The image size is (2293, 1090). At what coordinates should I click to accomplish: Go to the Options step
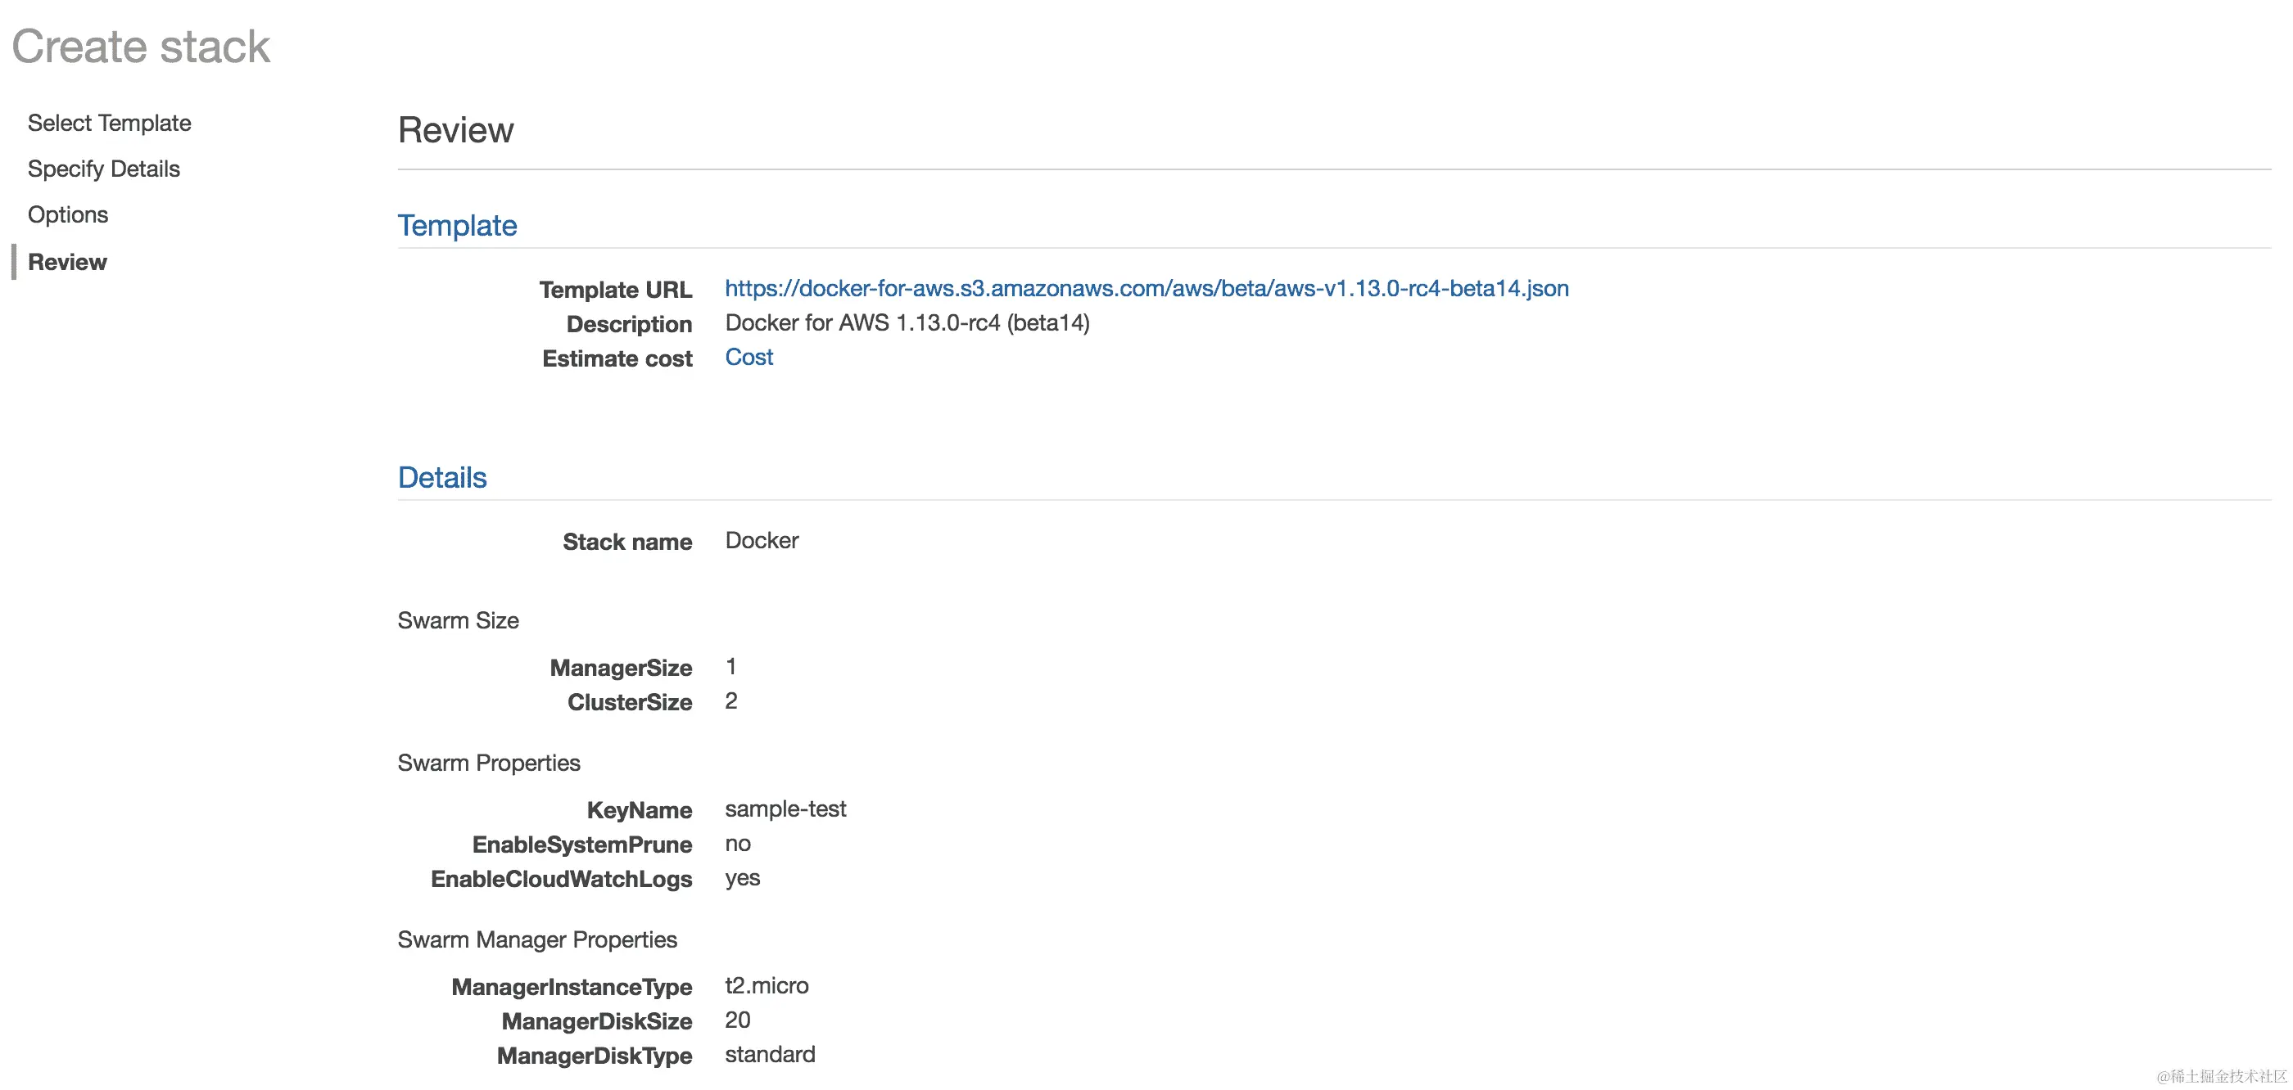point(68,214)
